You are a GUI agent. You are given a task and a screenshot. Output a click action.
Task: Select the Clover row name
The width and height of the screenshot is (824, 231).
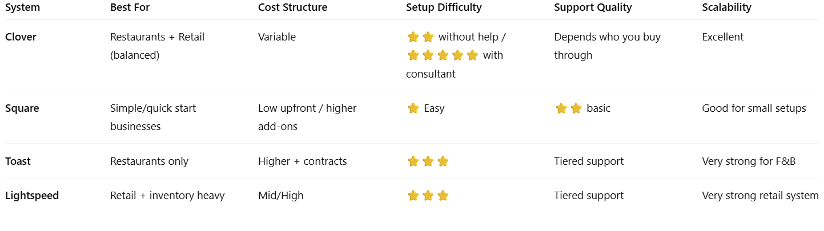click(x=21, y=37)
